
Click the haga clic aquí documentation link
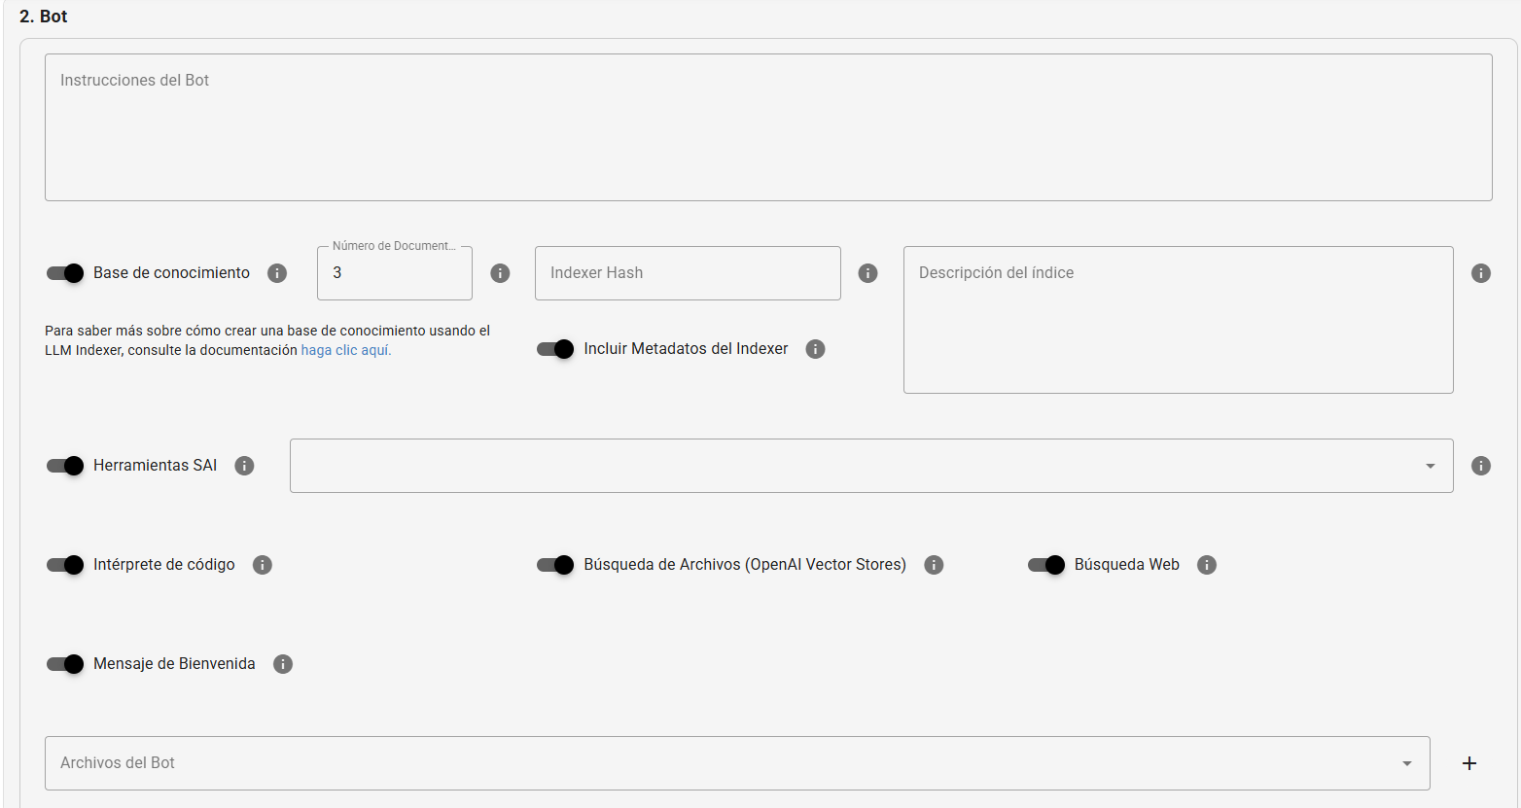345,350
